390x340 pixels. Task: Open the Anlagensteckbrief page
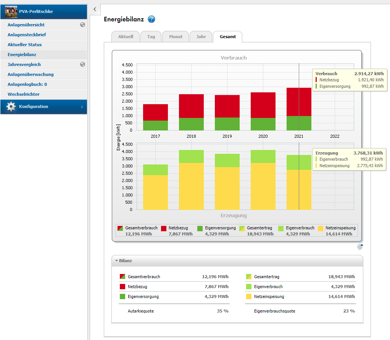pyautogui.click(x=27, y=35)
